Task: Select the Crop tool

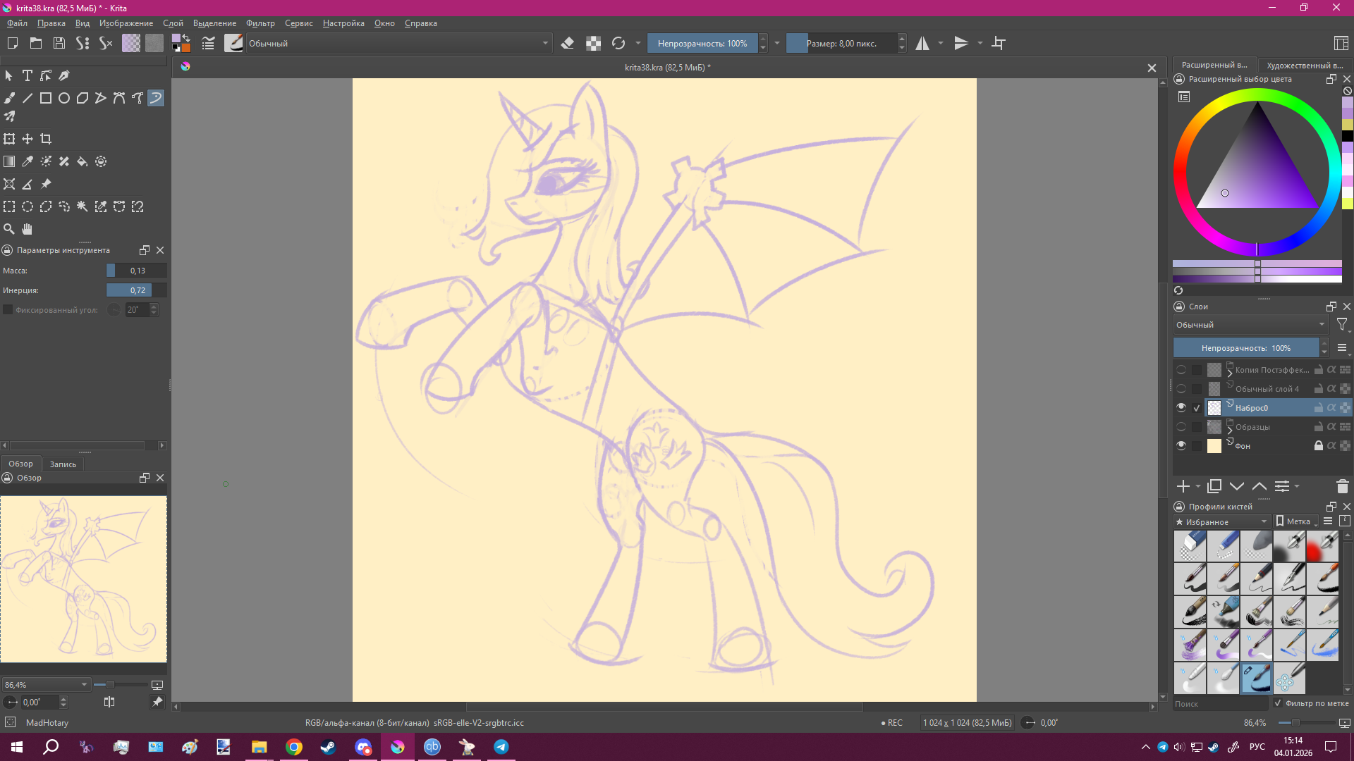Action: click(x=46, y=139)
